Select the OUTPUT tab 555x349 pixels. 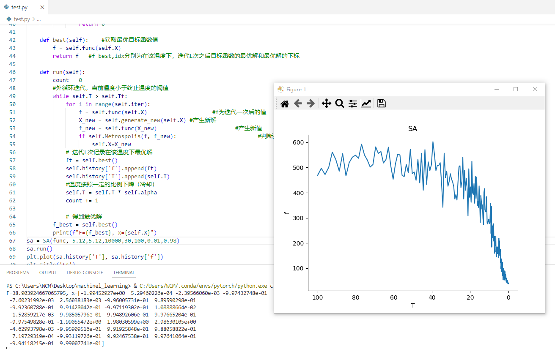pos(47,273)
